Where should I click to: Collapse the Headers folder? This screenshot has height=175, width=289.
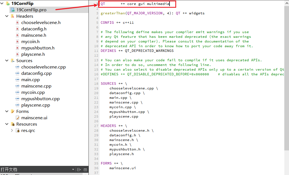pyautogui.click(x=7, y=16)
